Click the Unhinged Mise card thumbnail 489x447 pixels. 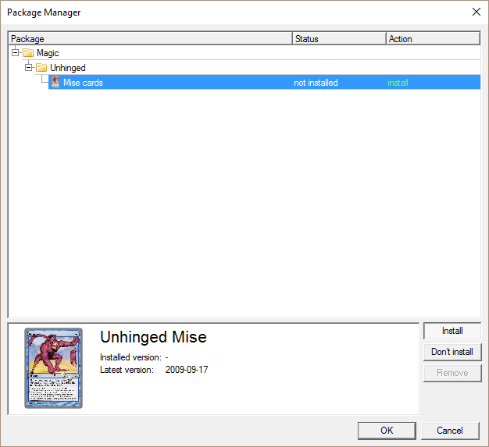[x=54, y=368]
